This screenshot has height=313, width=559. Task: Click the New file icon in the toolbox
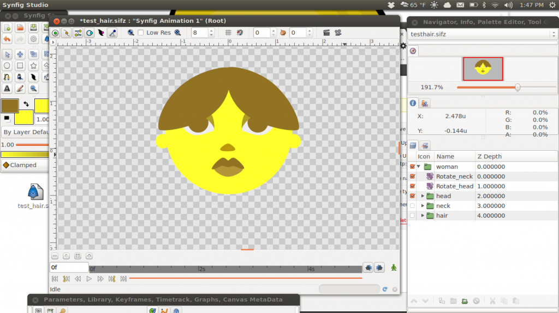[x=7, y=28]
